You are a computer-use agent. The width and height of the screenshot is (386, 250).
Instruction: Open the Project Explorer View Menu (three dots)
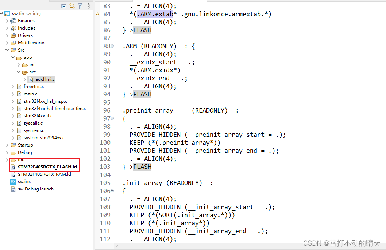tap(88, 6)
